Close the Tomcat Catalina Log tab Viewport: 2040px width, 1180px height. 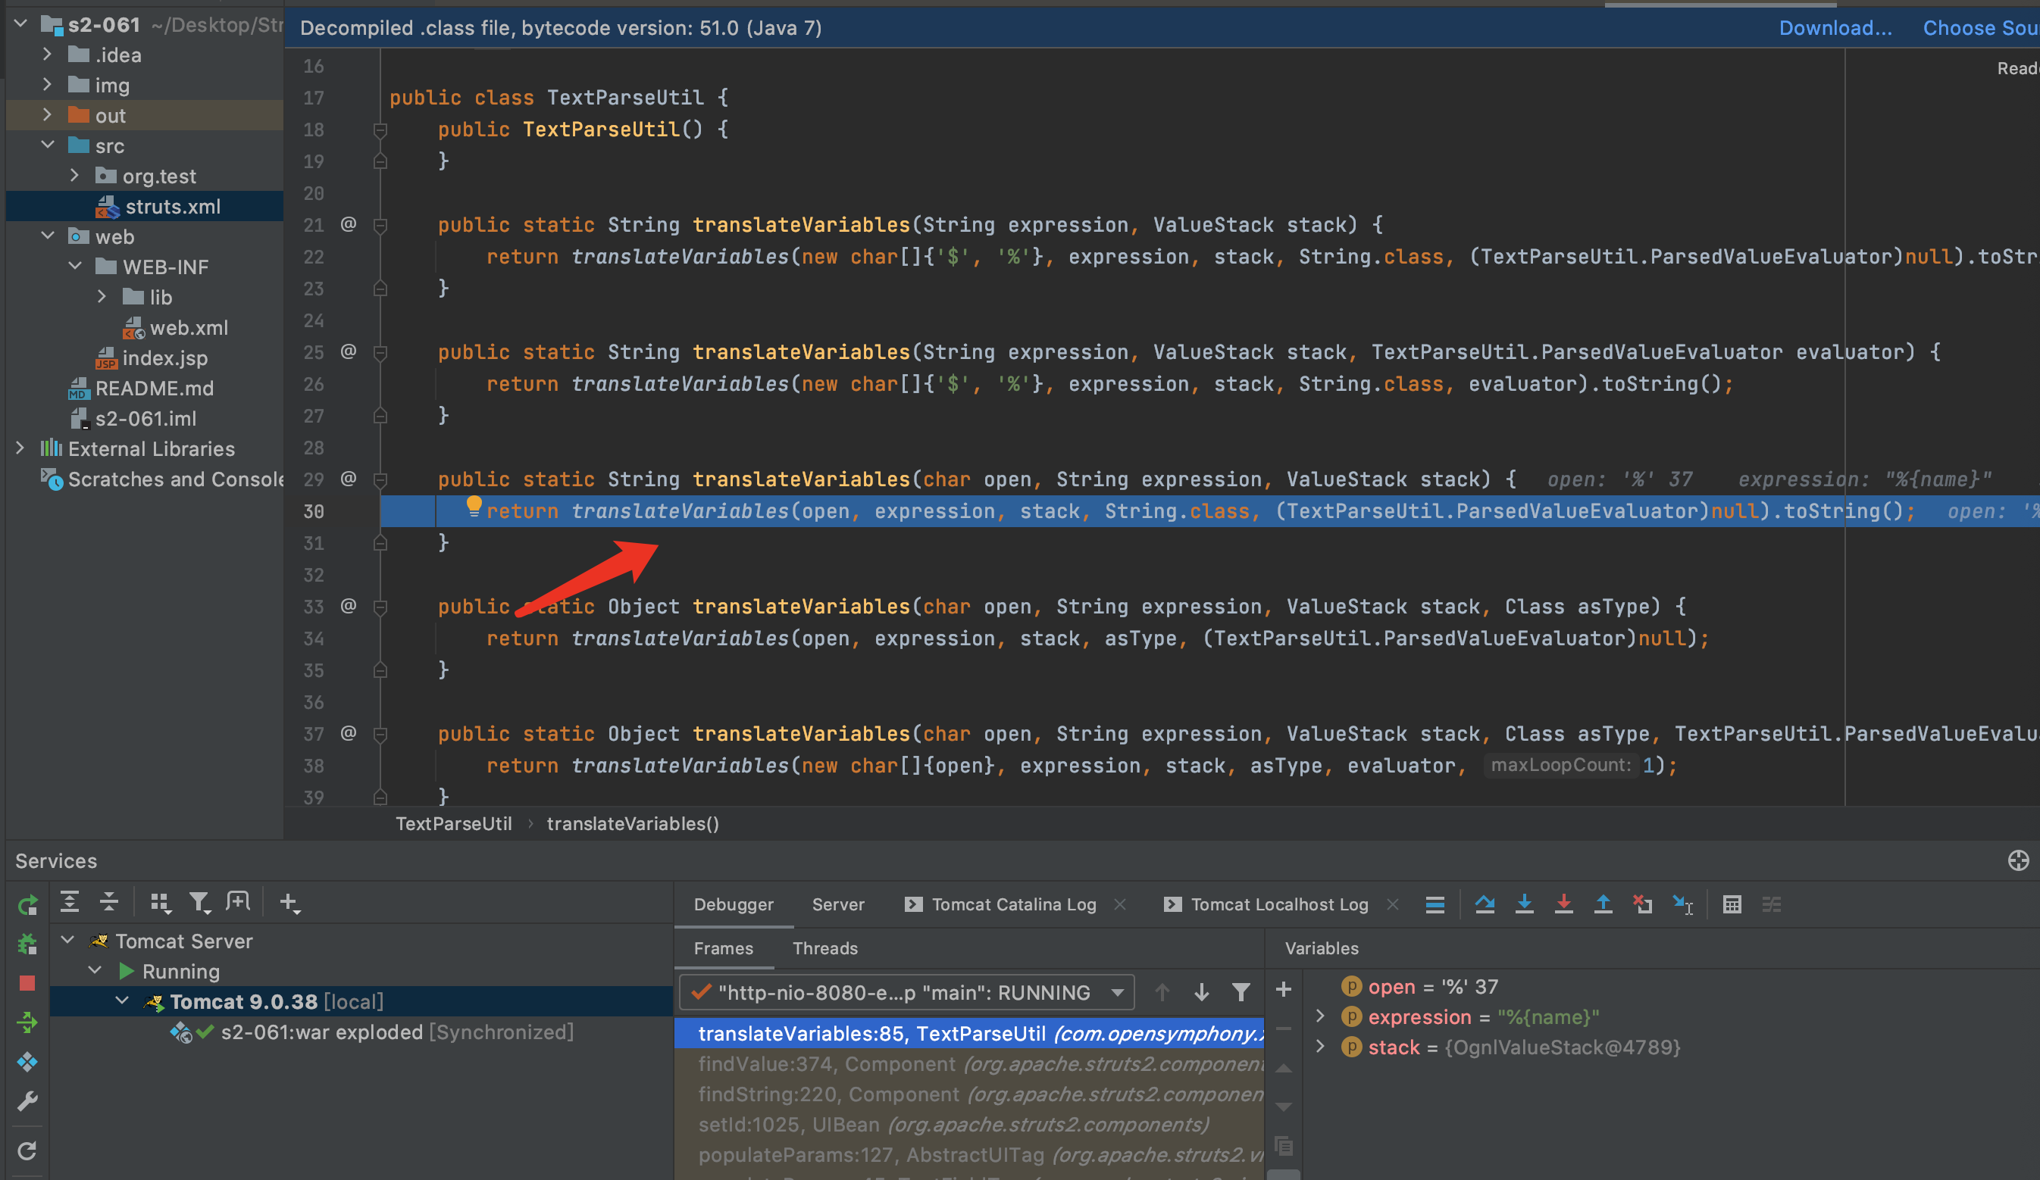click(x=1120, y=904)
